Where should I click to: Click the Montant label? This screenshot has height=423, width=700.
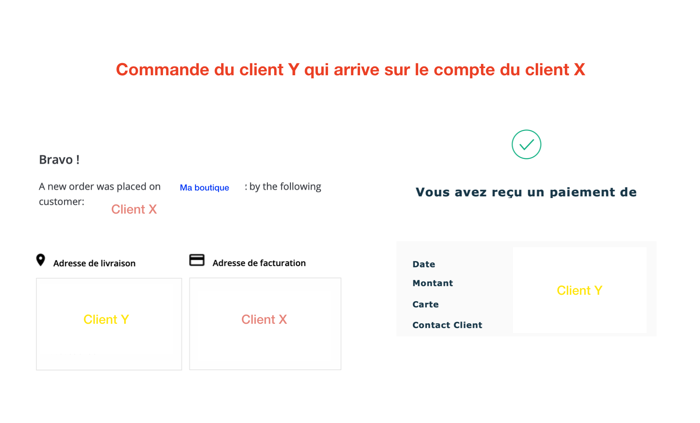click(433, 283)
